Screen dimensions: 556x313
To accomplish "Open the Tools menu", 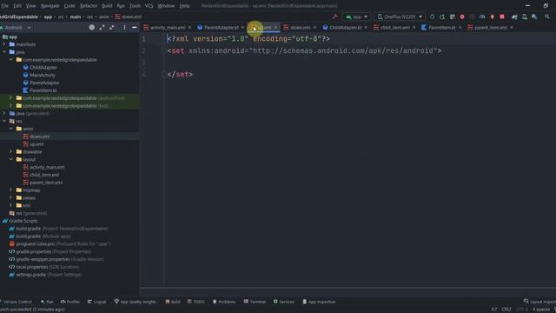I will tap(135, 6).
